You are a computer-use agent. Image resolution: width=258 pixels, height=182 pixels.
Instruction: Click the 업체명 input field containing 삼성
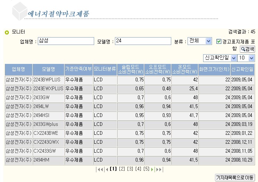[x=66, y=41]
